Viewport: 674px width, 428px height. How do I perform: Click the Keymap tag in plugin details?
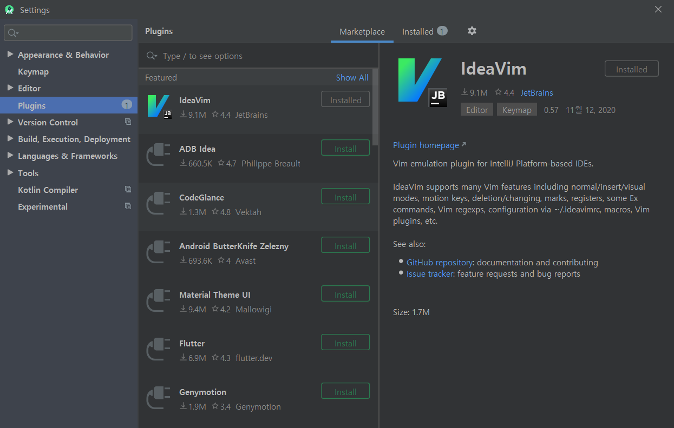coord(516,110)
